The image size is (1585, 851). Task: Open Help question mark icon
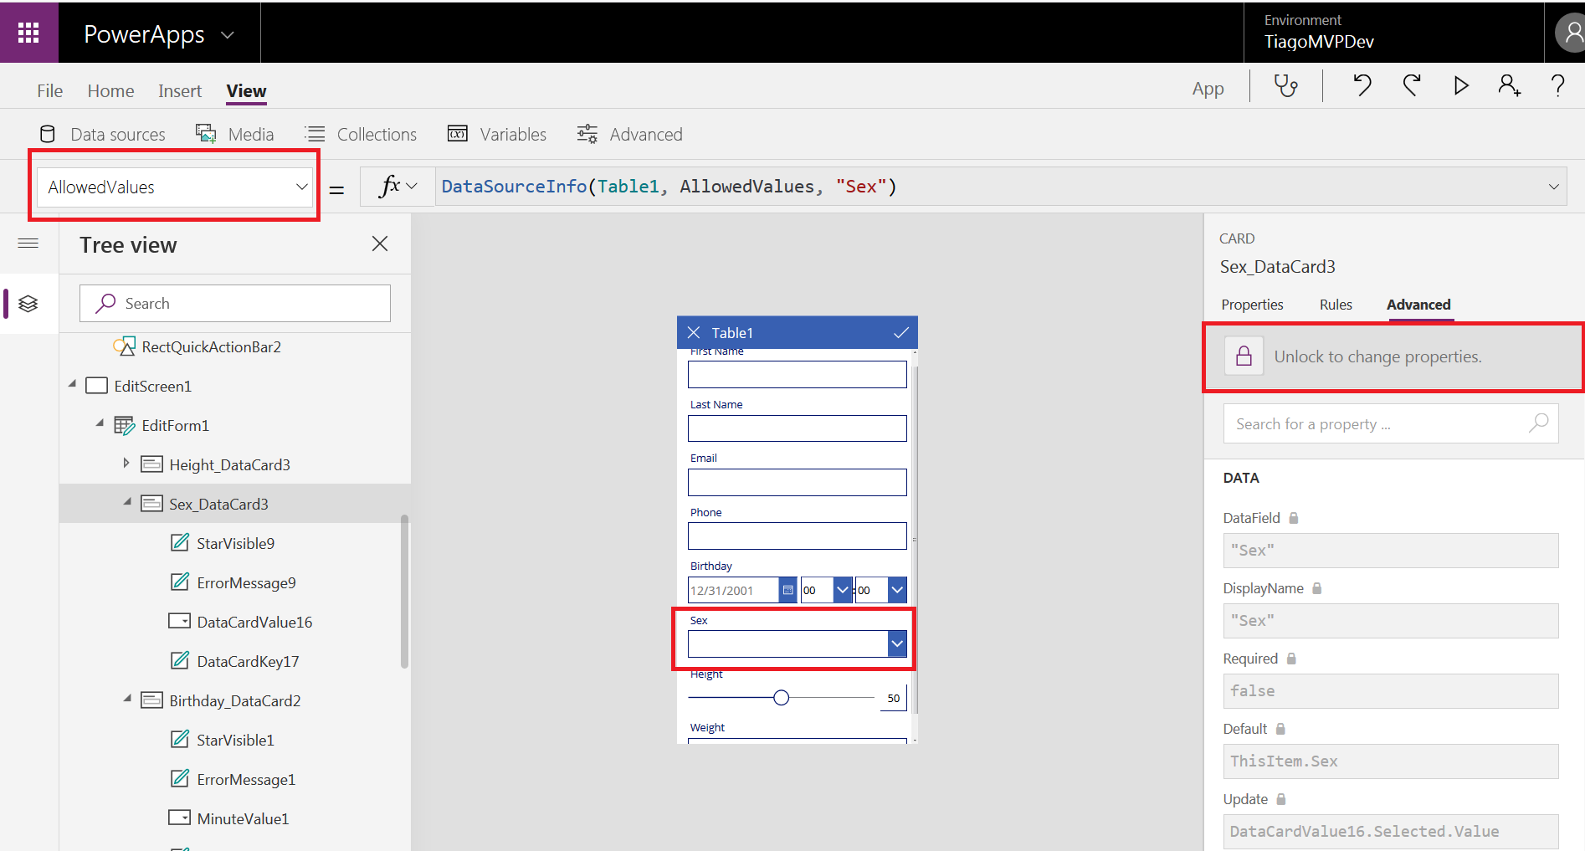pos(1557,85)
